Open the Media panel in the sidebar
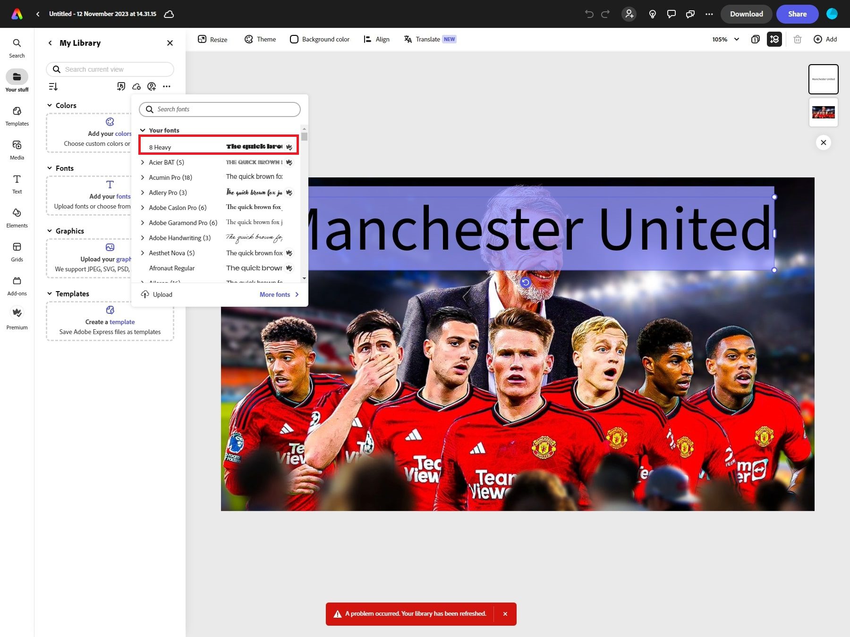This screenshot has height=637, width=850. coord(17,150)
